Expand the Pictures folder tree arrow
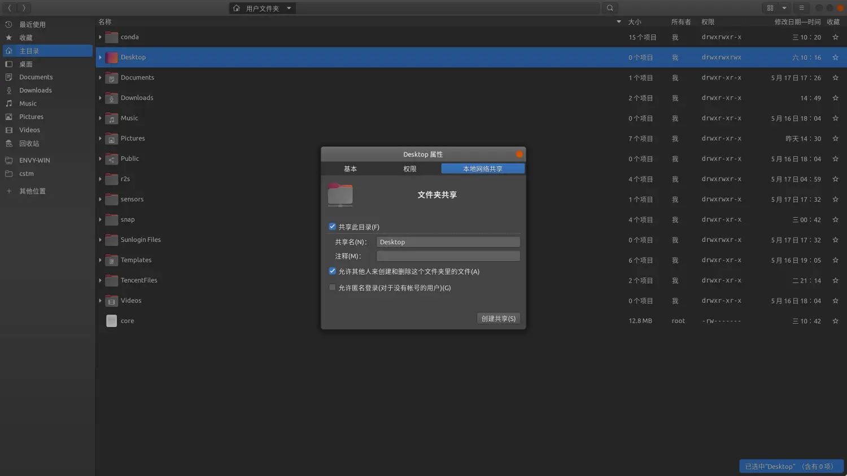The height and width of the screenshot is (476, 847). pyautogui.click(x=101, y=139)
